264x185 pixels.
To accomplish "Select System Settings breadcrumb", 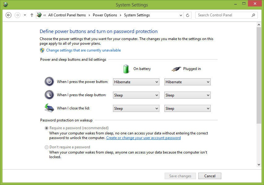I will [137, 15].
